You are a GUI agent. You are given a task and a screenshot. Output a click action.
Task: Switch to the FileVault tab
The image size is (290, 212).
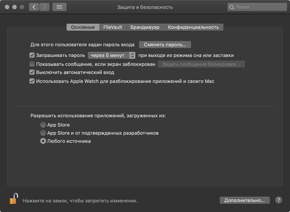113,27
